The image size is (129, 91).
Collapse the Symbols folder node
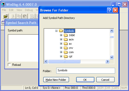56,31
